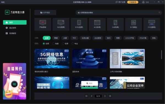Open the 5G网络信息 template thumbnail
The width and height of the screenshot is (165, 104).
pos(52,59)
